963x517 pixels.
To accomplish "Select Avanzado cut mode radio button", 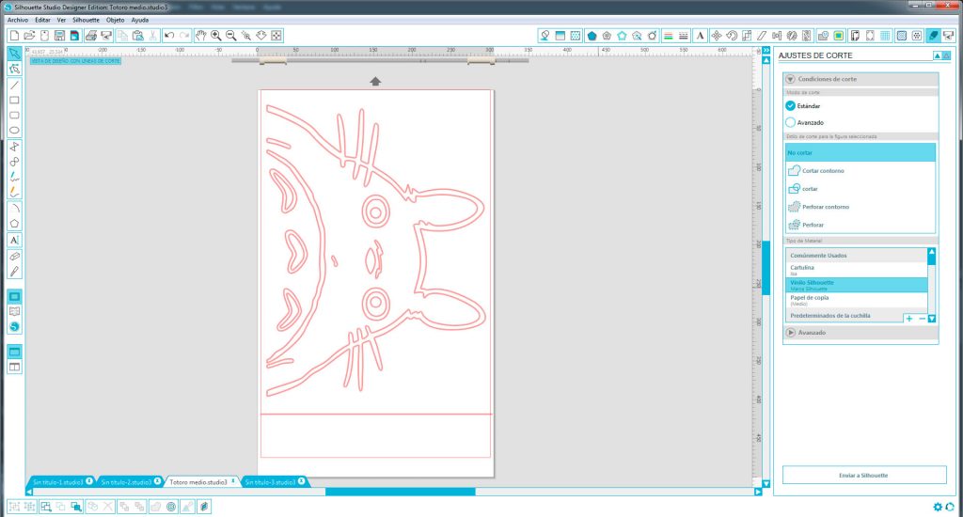I will click(x=790, y=122).
